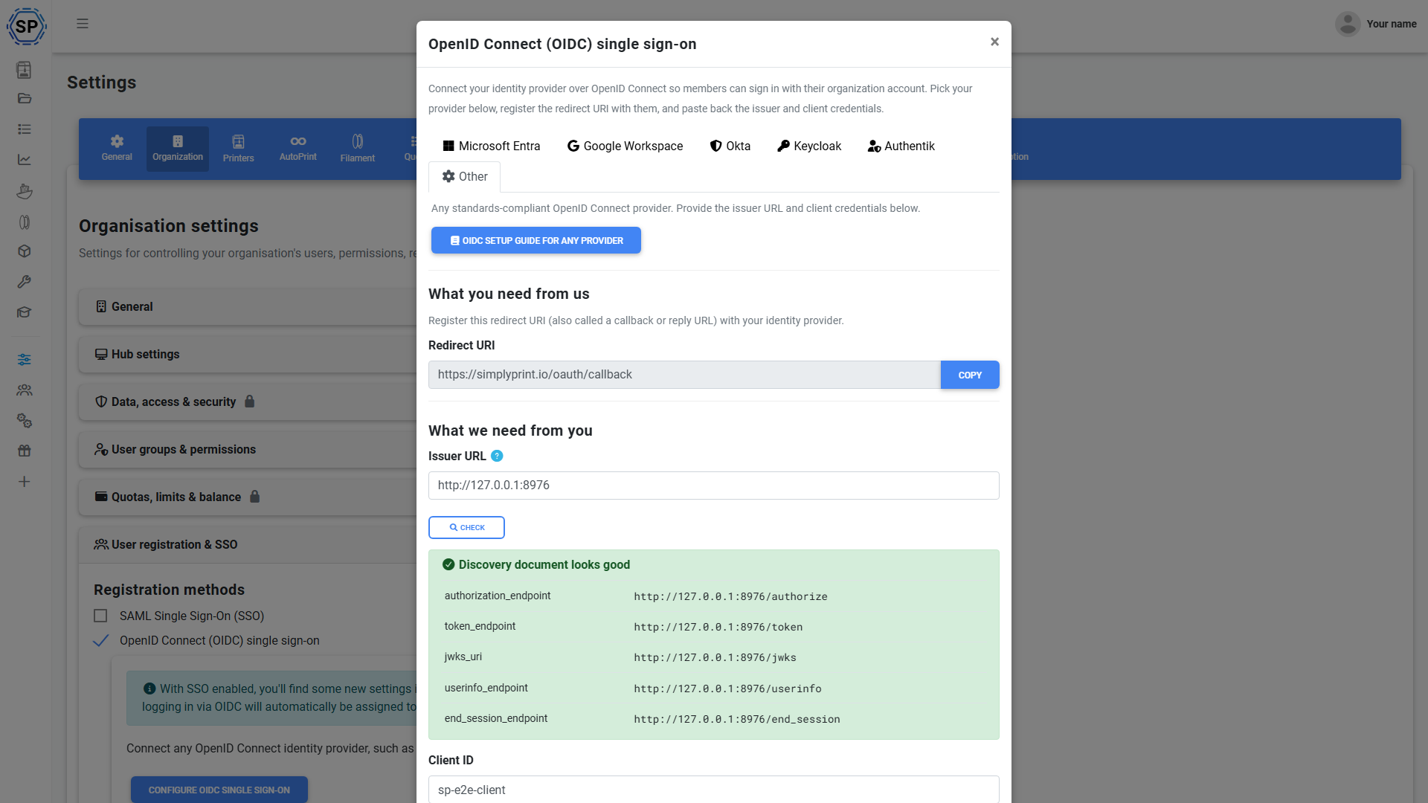Switch to the General settings tab

[117, 148]
